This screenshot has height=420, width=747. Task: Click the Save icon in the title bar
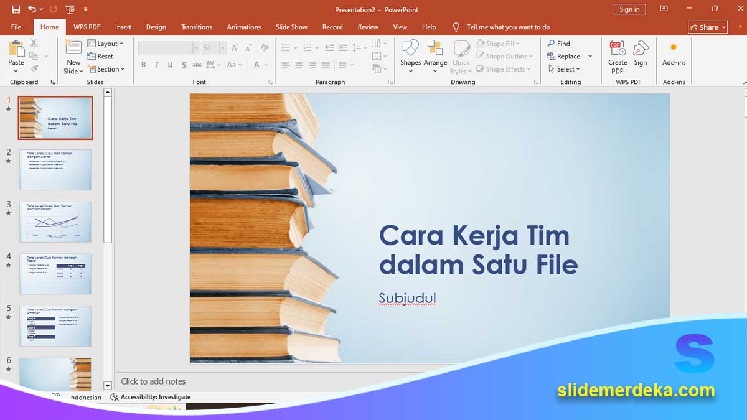click(16, 9)
